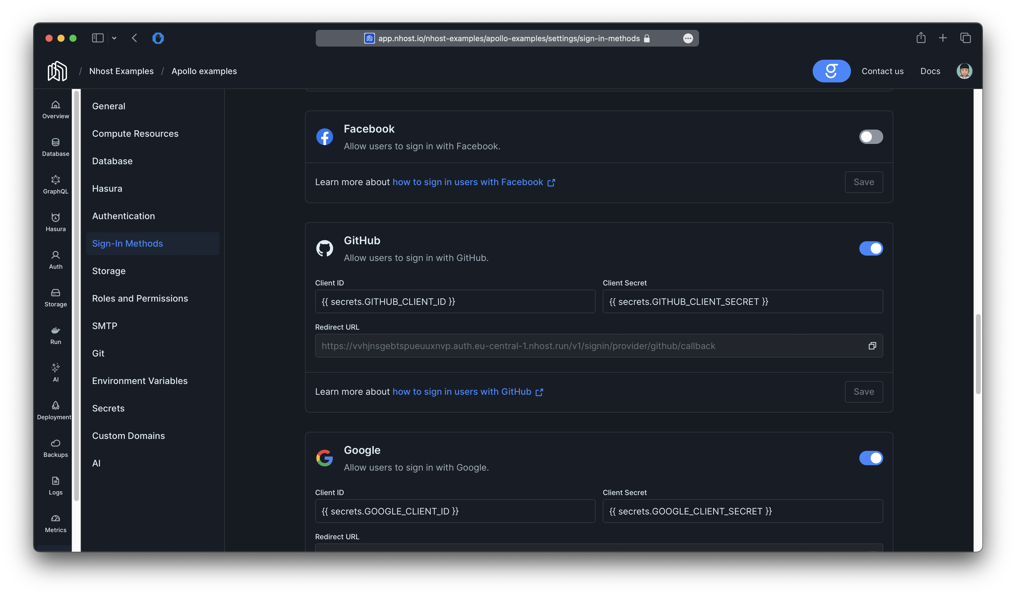Click the GitHub logo icon
1016x596 pixels.
click(x=324, y=248)
